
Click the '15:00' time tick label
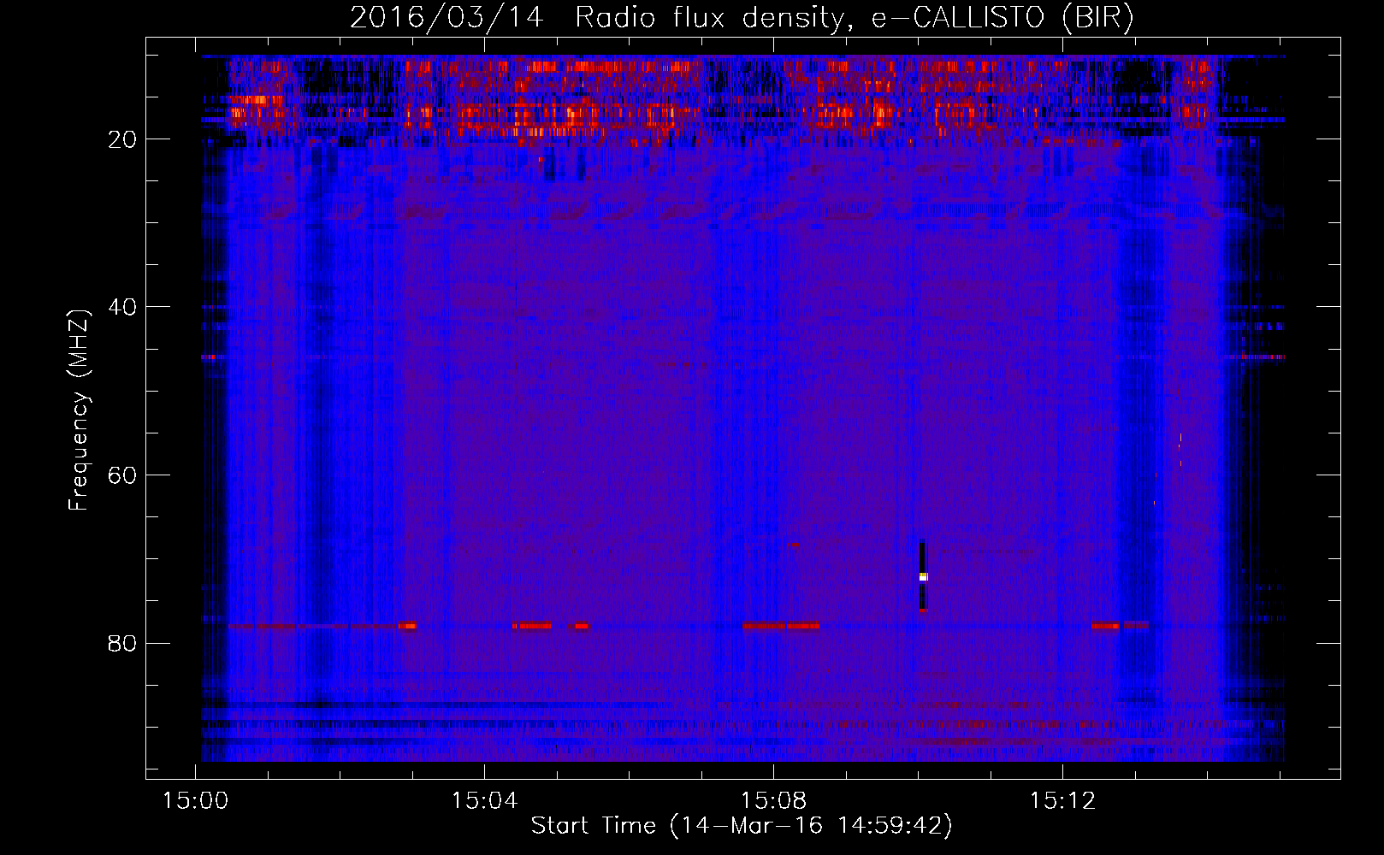pyautogui.click(x=196, y=801)
